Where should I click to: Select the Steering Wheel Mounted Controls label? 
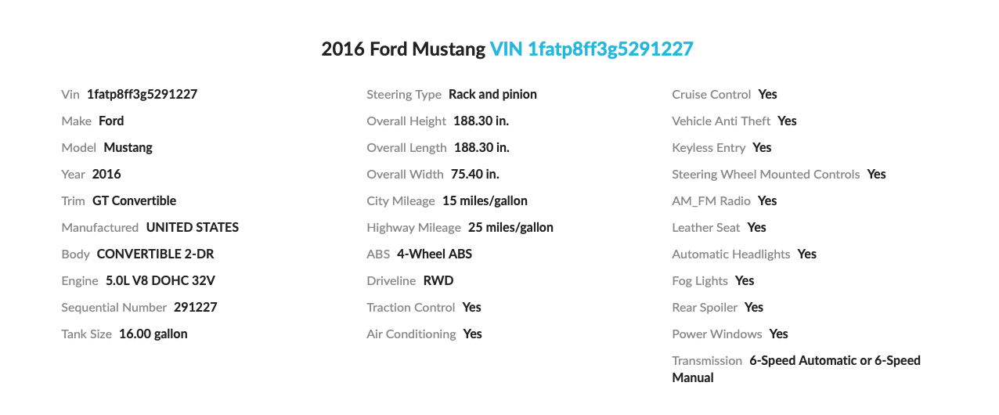pyautogui.click(x=766, y=174)
